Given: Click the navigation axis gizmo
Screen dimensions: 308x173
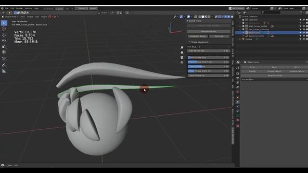Looking at the screenshot, I should (173, 27).
